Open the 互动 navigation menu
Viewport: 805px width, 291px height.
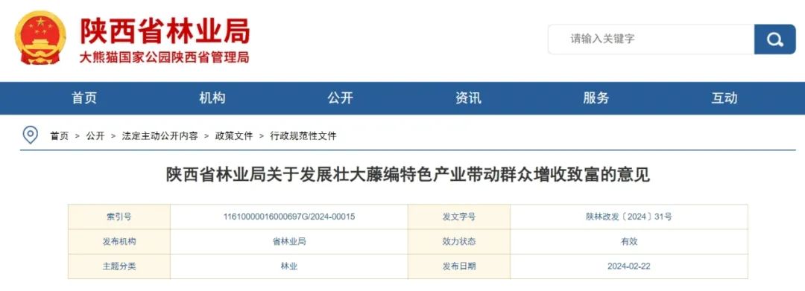point(724,97)
